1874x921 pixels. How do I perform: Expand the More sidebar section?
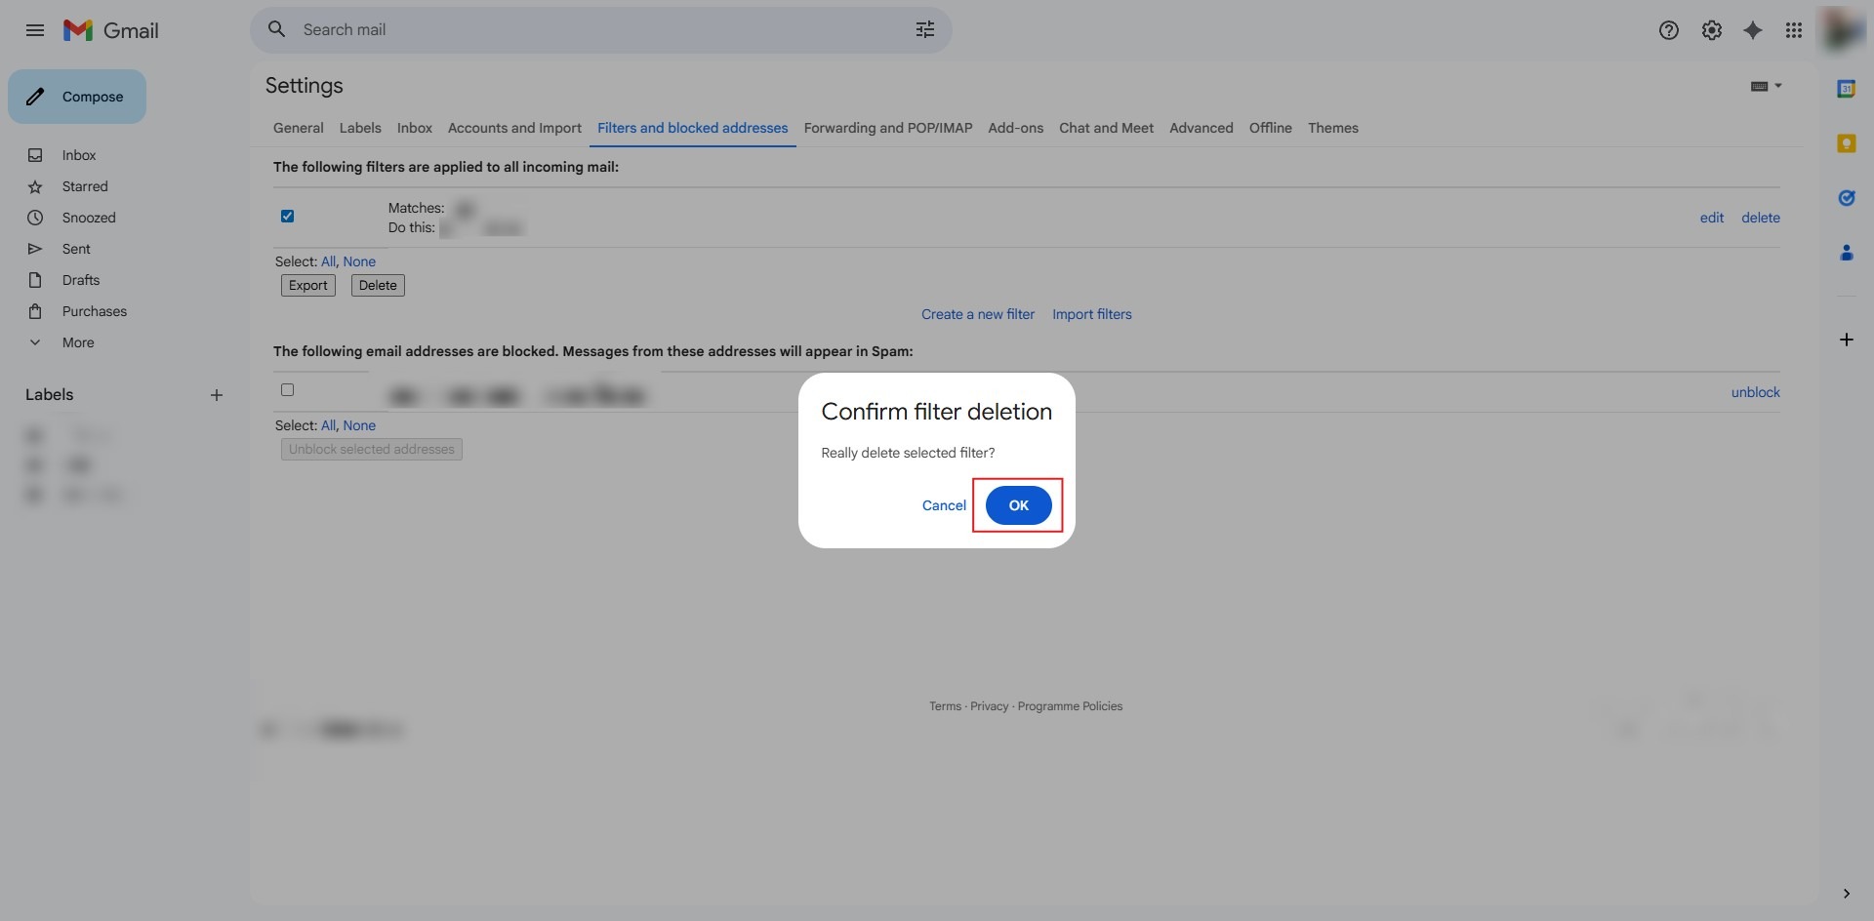(78, 342)
